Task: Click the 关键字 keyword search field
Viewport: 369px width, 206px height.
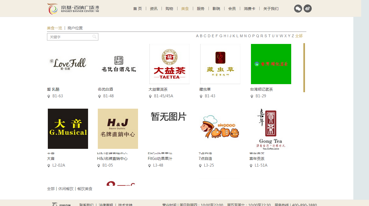Action: point(70,37)
